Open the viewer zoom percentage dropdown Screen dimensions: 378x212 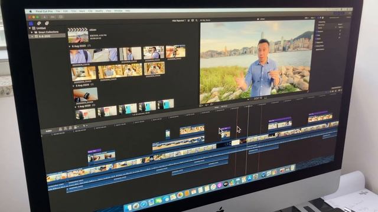307,18
